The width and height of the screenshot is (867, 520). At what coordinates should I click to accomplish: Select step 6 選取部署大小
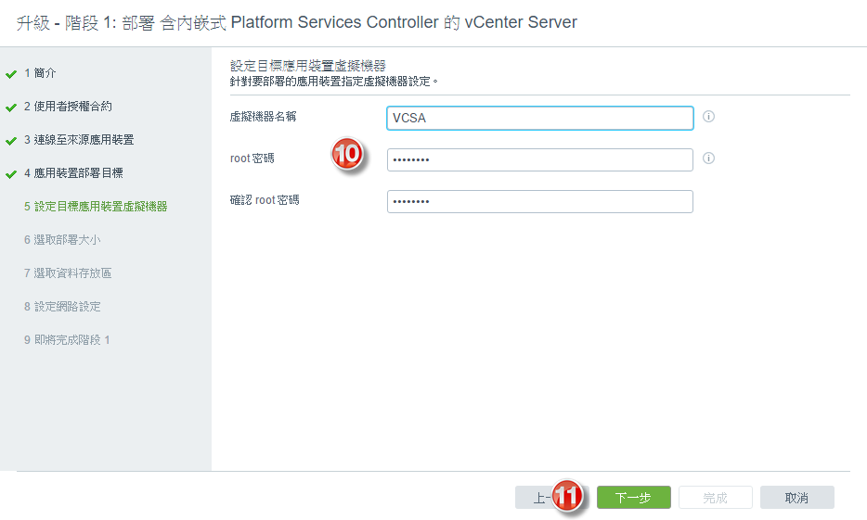click(62, 239)
